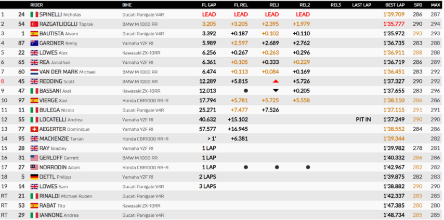This screenshot has height=220, width=444.
Task: Click the Turkish flag next to RAZGATLIOGLU
Action: [34, 24]
